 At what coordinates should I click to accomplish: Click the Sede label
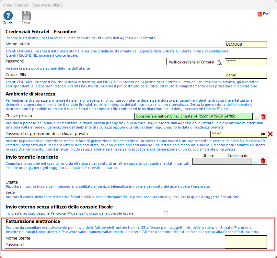10,192
